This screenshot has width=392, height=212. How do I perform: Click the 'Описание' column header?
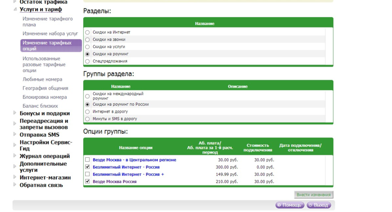(x=238, y=87)
